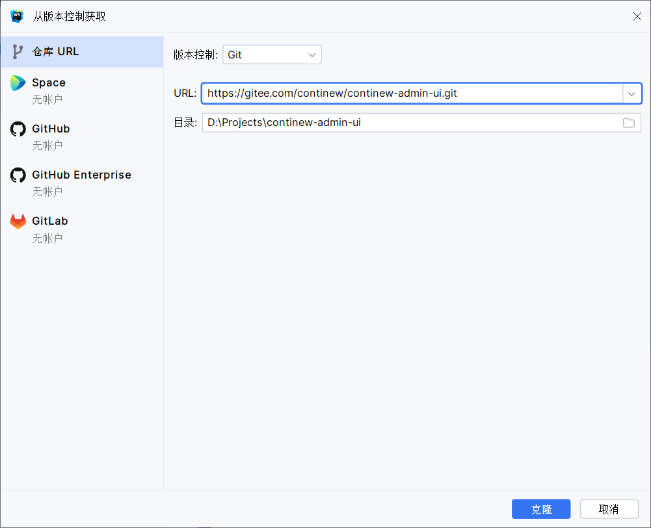Screen dimensions: 651x528
Task: Click the 版本控制: label
Action: point(196,55)
